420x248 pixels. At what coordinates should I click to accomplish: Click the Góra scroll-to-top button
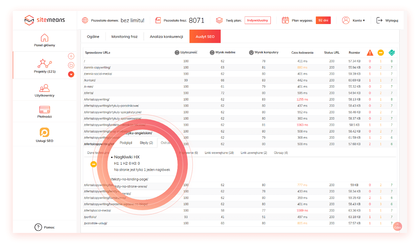point(397,227)
